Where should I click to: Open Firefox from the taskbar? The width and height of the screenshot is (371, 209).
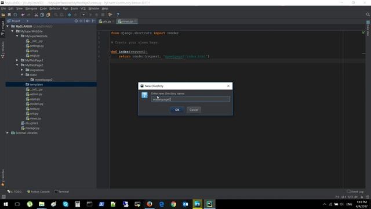pos(150,204)
